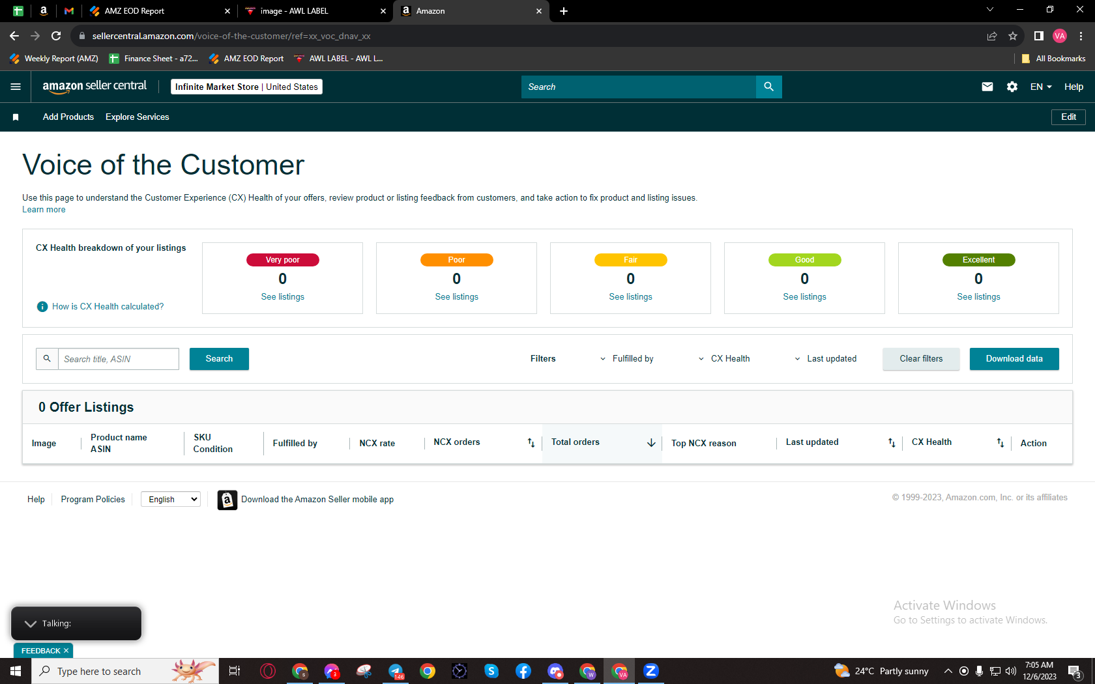Close the FEEDBACK tag
The height and width of the screenshot is (684, 1095).
(66, 651)
